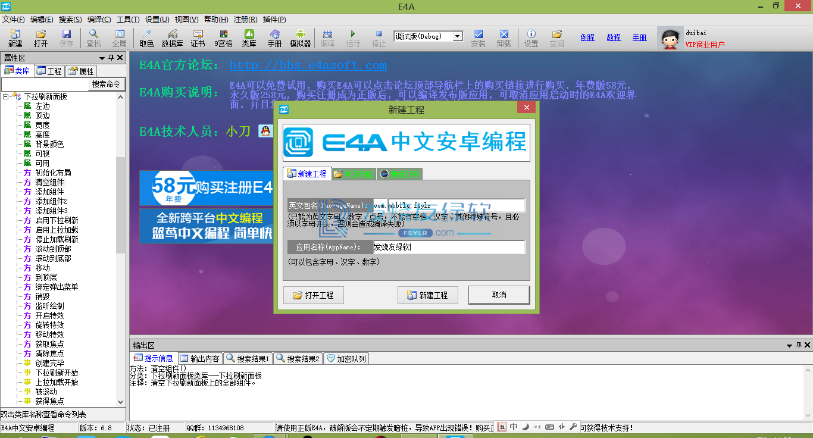Select the 属性 tab in 属性区
Image resolution: width=813 pixels, height=438 pixels.
pos(81,71)
